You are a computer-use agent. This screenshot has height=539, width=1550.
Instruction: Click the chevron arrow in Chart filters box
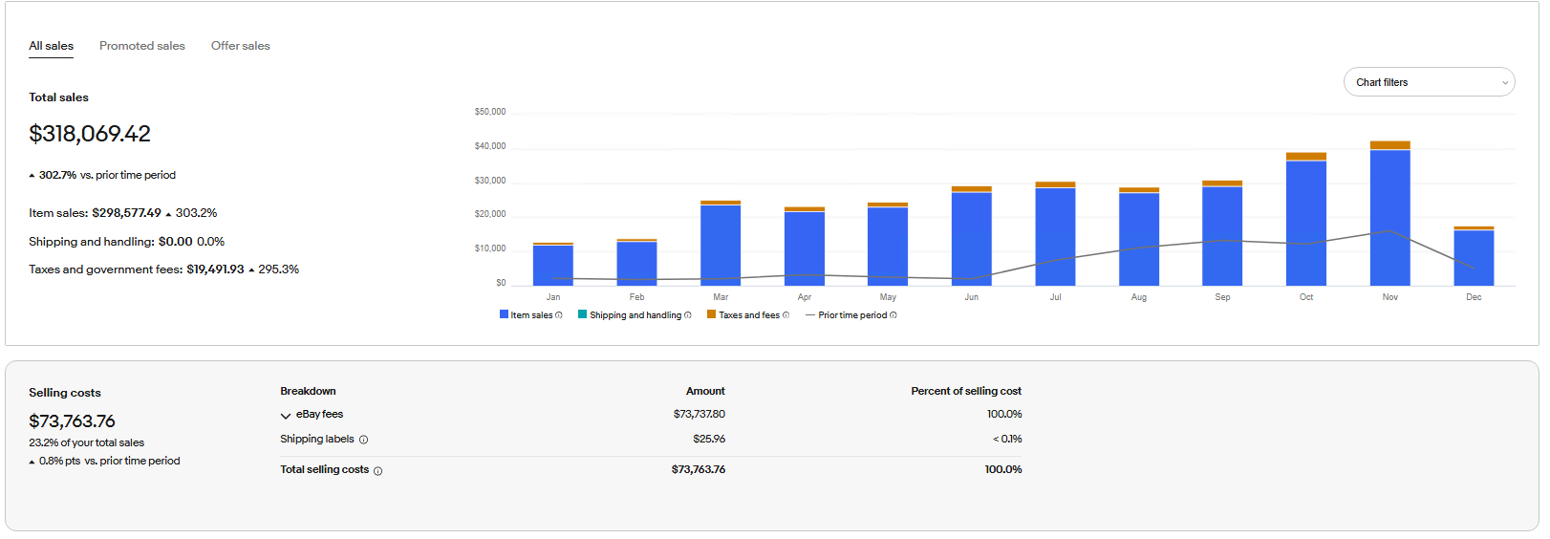click(x=1505, y=83)
